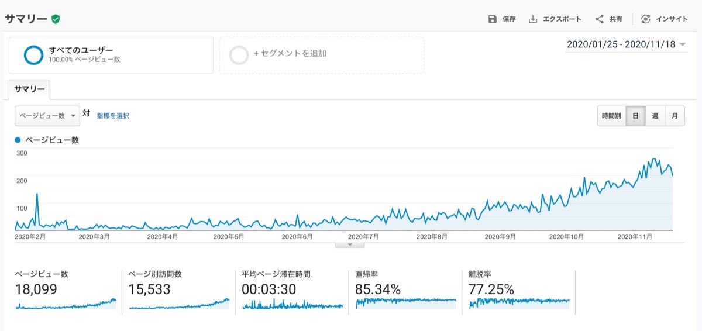Expand the collapse handle below the chart
This screenshot has width=702, height=331.
point(350,245)
